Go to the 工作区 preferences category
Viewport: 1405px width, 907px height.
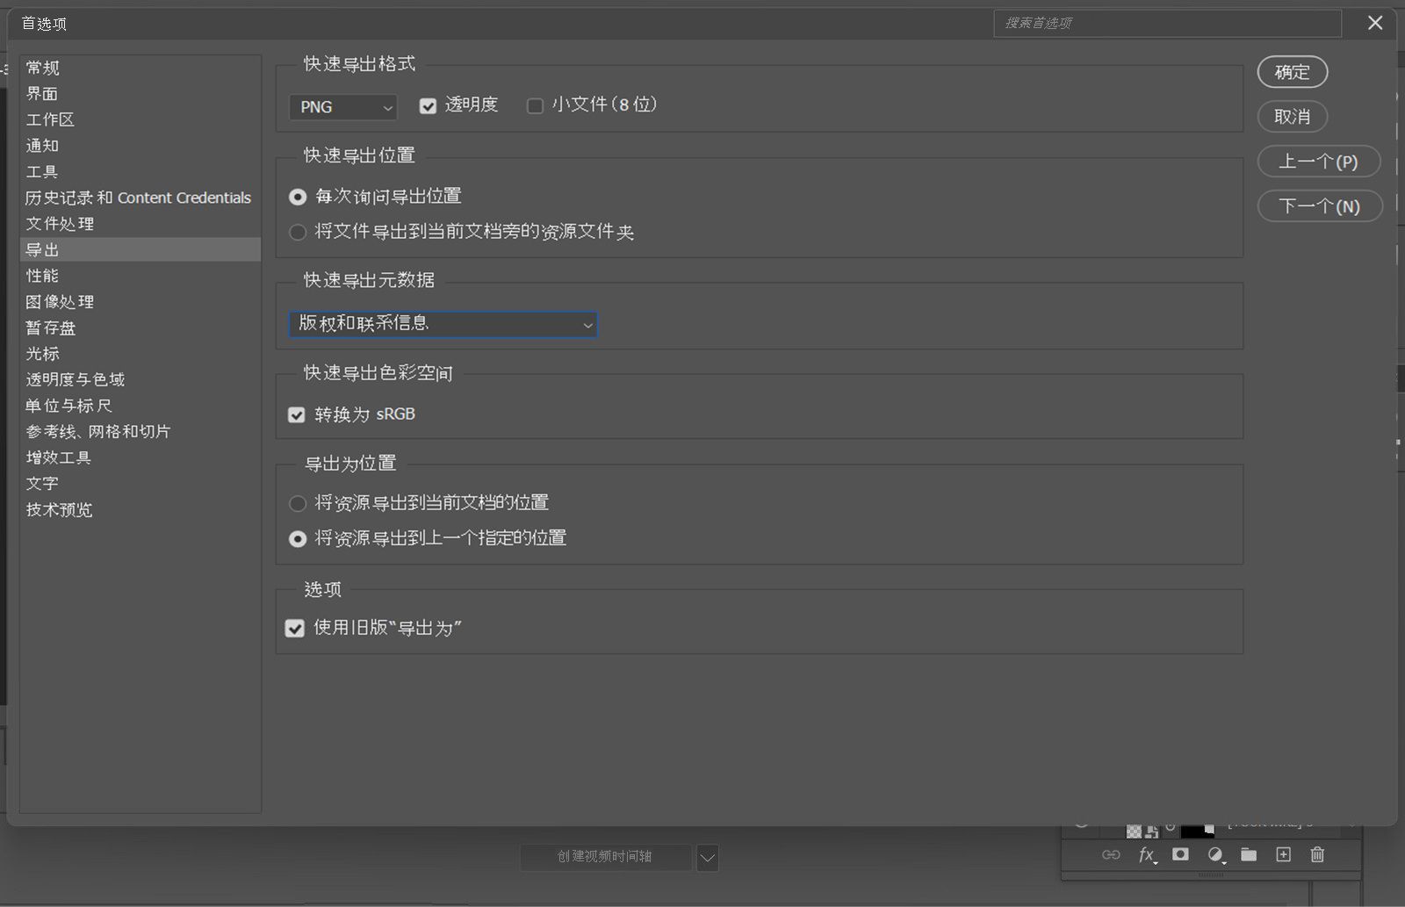140,119
